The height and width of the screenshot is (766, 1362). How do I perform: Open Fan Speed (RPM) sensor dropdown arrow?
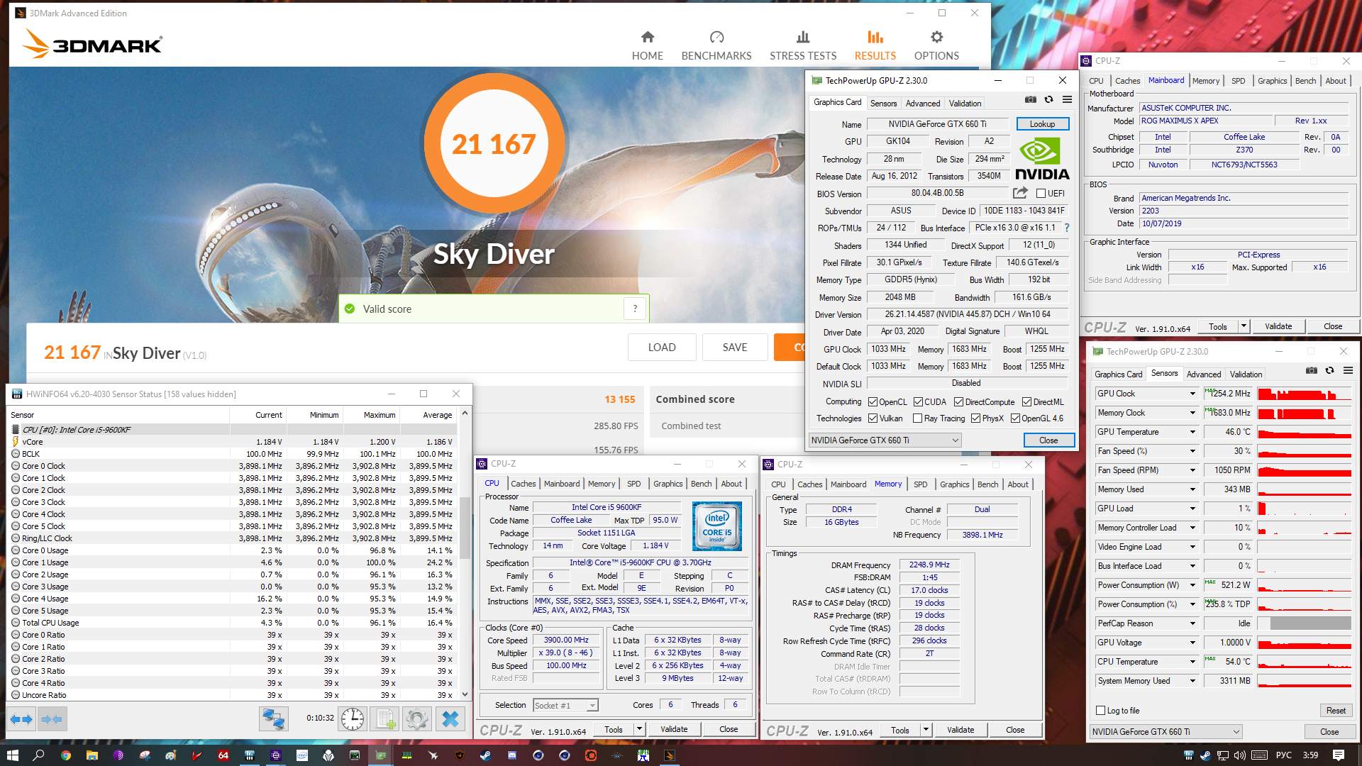tap(1192, 470)
